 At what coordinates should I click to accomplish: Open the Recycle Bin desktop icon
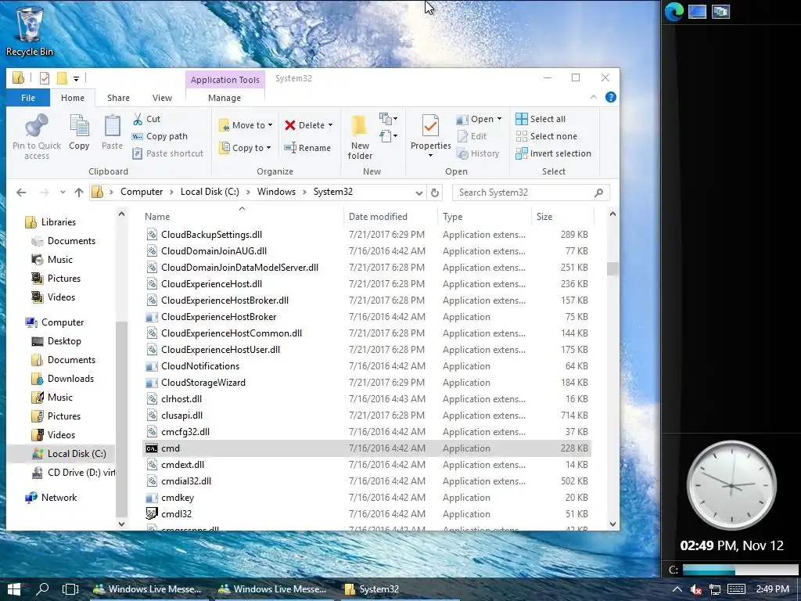point(30,30)
